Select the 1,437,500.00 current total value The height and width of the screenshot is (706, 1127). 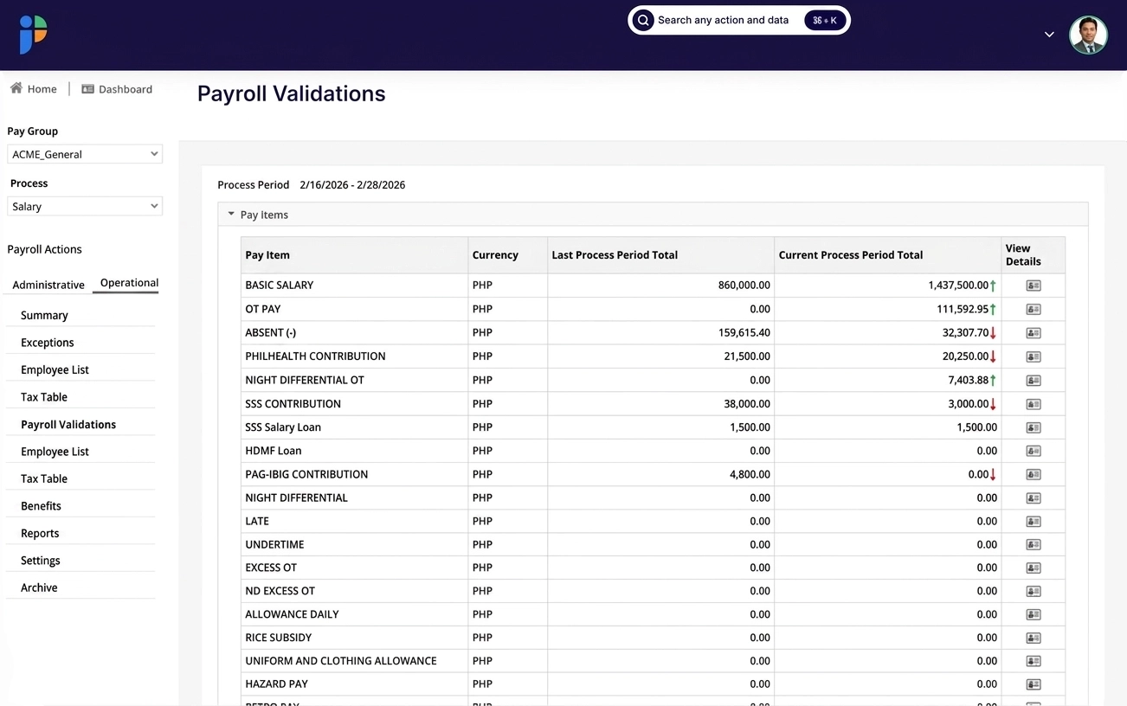958,286
